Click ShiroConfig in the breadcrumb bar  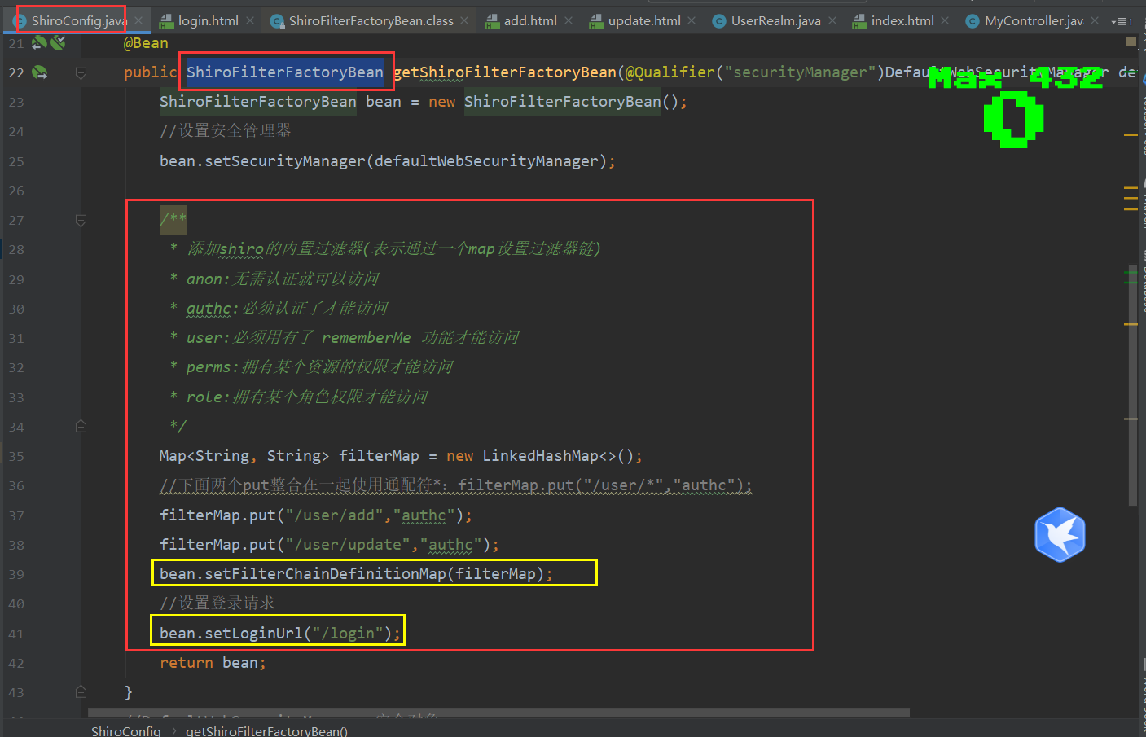pos(125,730)
